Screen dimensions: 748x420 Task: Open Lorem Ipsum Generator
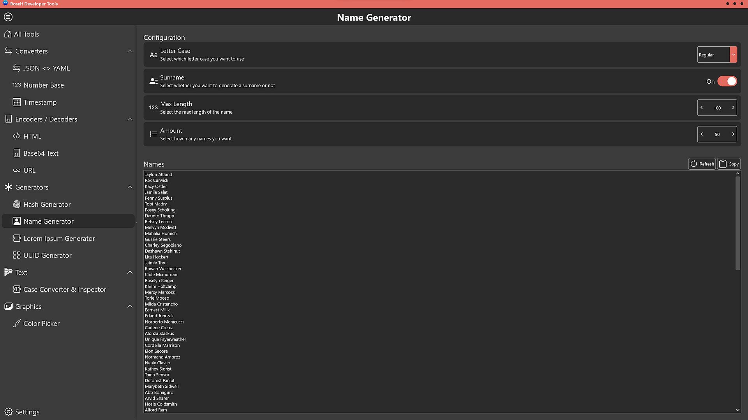68,238
